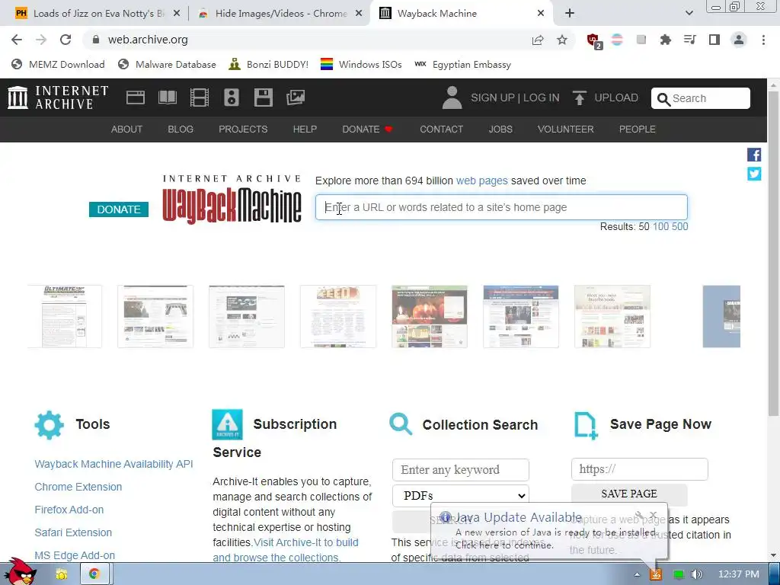780x585 pixels.
Task: Click the user avatar icon
Action: click(452, 97)
